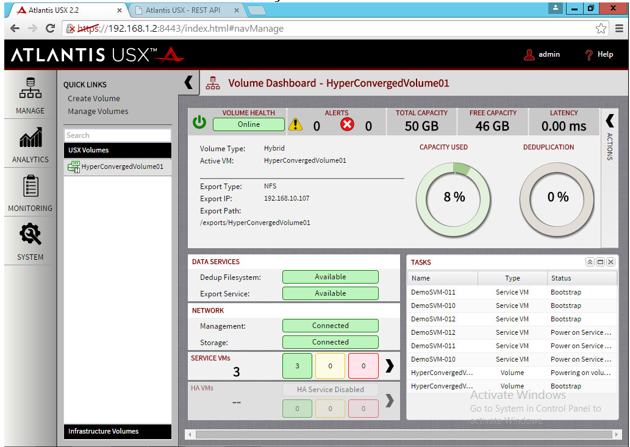Screen dimensions: 630x447
Task: Select DemoSVM-012 Power on Service task row
Action: (x=512, y=332)
